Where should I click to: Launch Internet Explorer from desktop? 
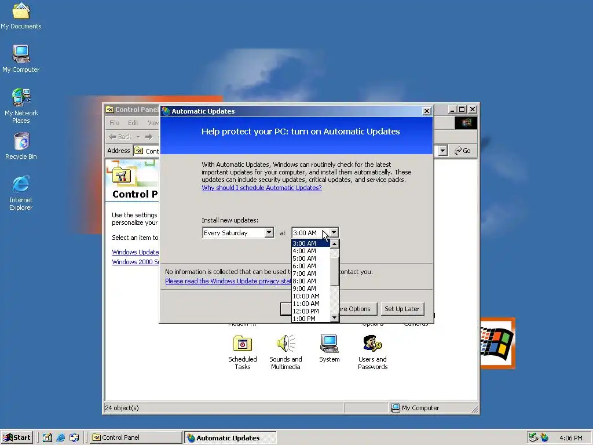21,192
